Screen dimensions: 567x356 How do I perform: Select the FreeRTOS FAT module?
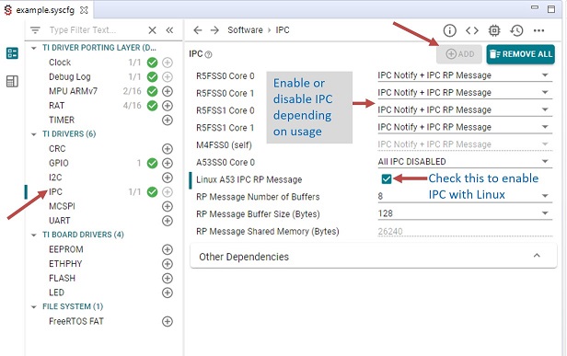75,321
